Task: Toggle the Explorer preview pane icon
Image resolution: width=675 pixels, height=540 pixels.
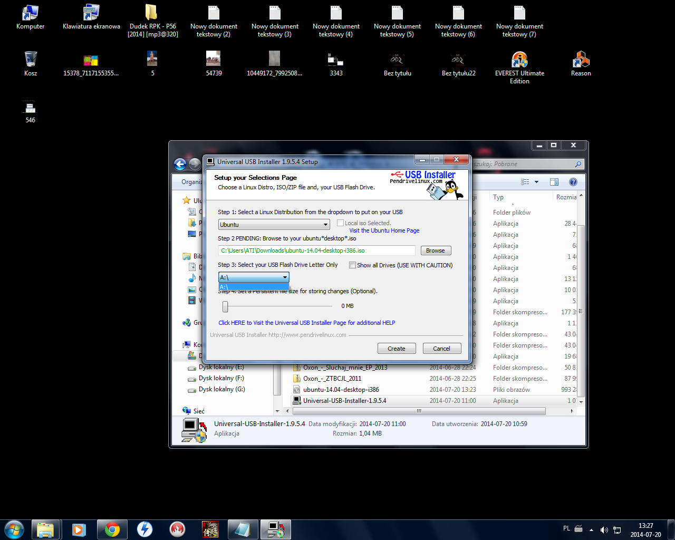Action: pos(554,182)
